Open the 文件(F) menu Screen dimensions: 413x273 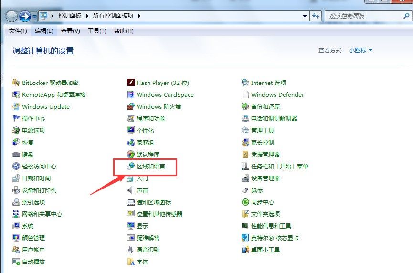point(18,31)
